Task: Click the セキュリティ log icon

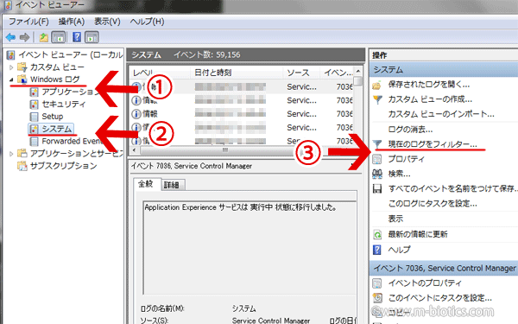Action: [x=34, y=105]
